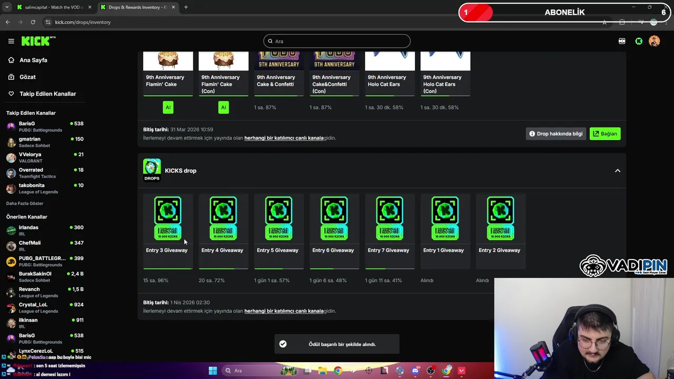Click the KICK logo
The width and height of the screenshot is (674, 379).
[x=38, y=41]
